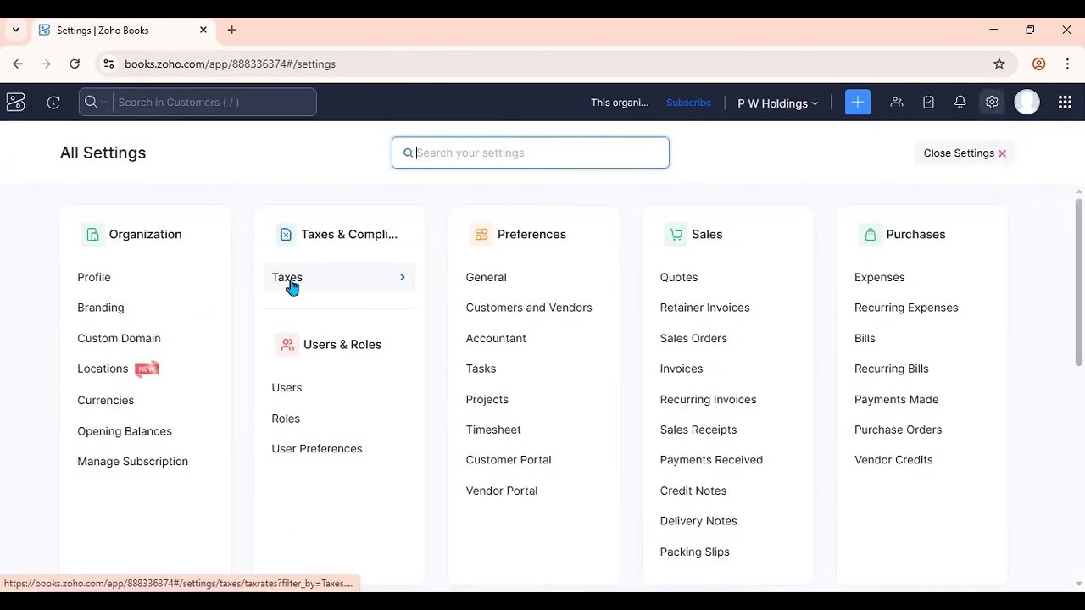Open the user profile avatar
Viewport: 1085px width, 610px height.
click(x=1027, y=103)
